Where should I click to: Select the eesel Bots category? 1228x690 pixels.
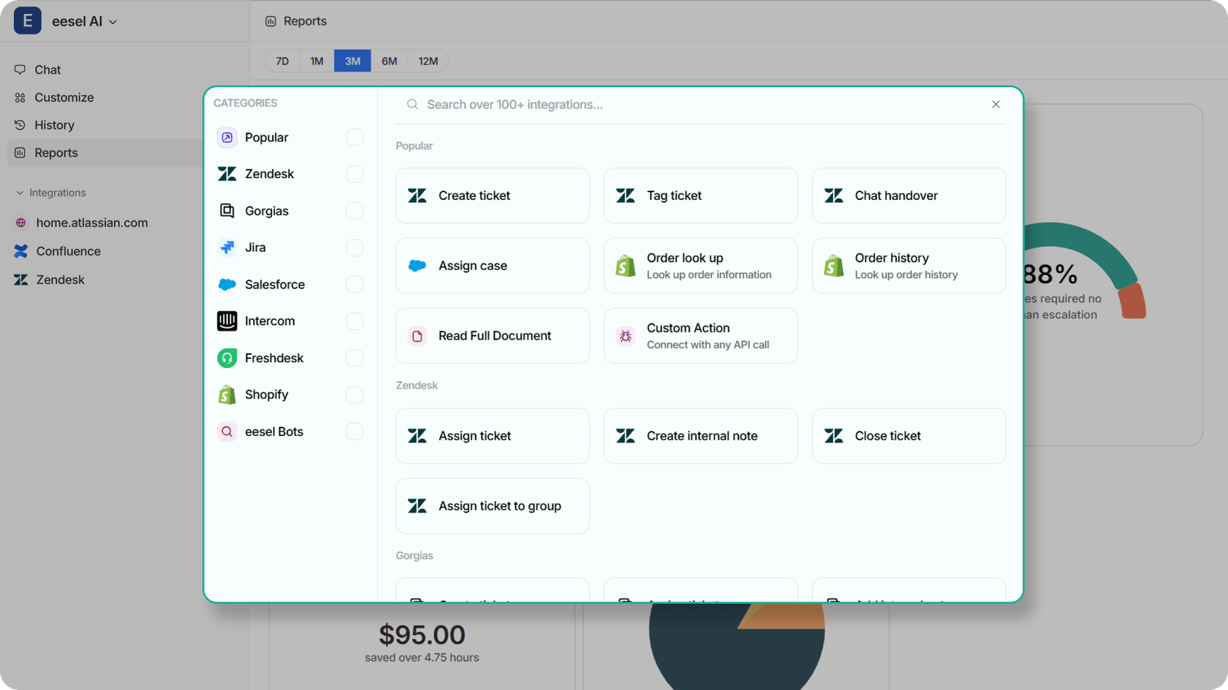(273, 432)
